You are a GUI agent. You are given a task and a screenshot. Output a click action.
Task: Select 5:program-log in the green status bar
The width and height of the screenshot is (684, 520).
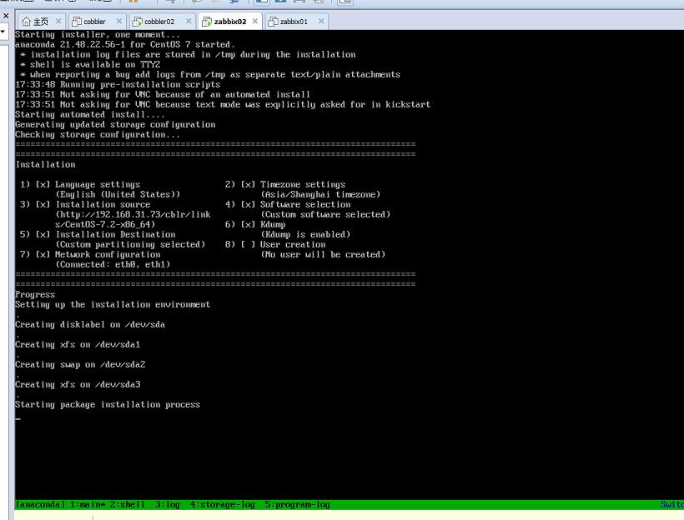click(297, 505)
